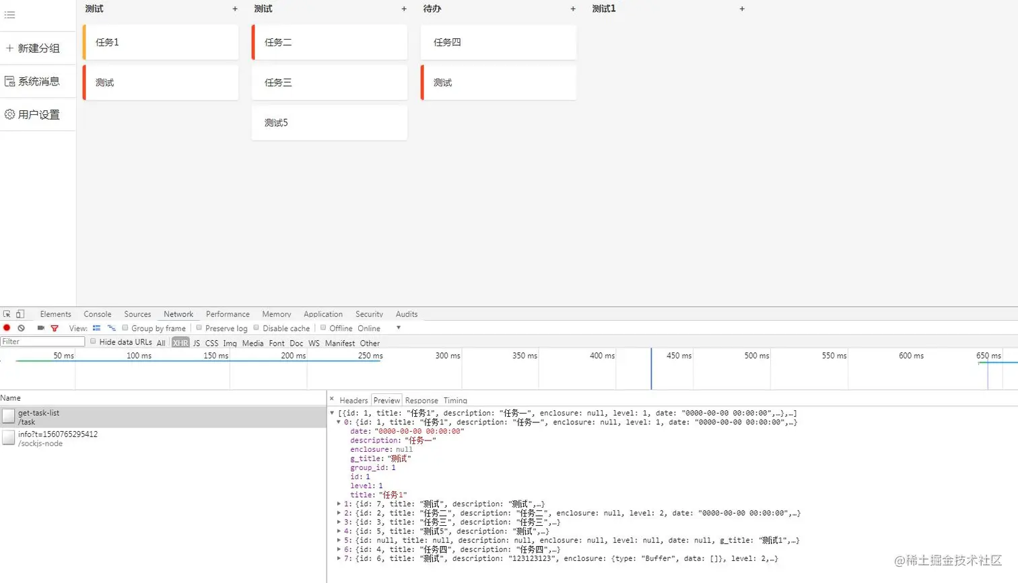Select the 任务三 task card

pyautogui.click(x=329, y=83)
